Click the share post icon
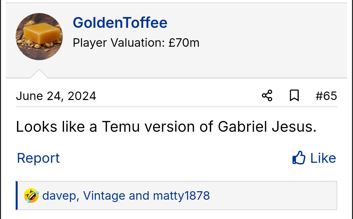Screen dimensions: 353x219 (267, 96)
